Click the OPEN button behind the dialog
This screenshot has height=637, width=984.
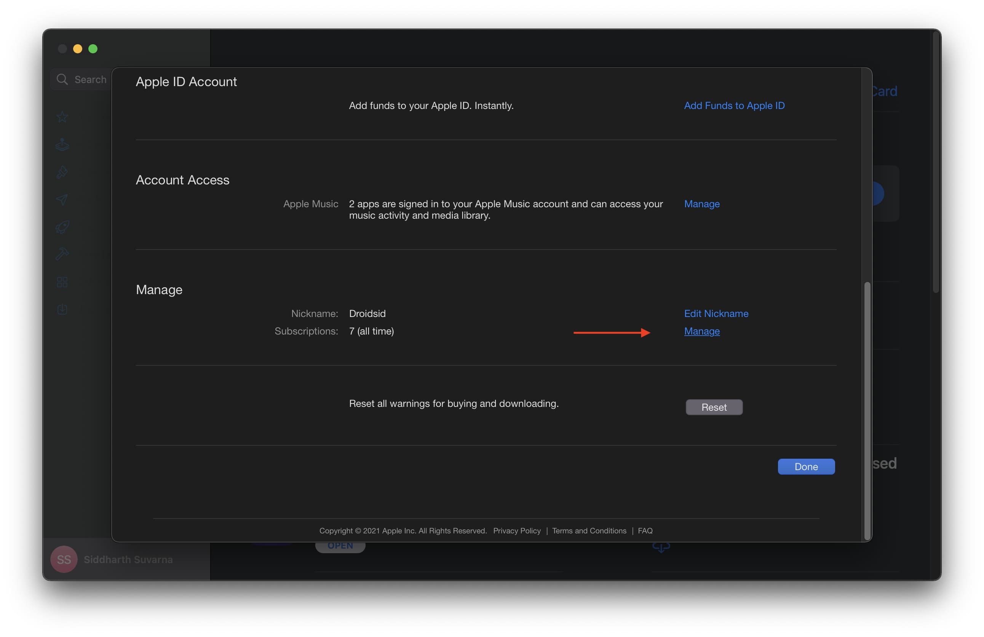340,547
